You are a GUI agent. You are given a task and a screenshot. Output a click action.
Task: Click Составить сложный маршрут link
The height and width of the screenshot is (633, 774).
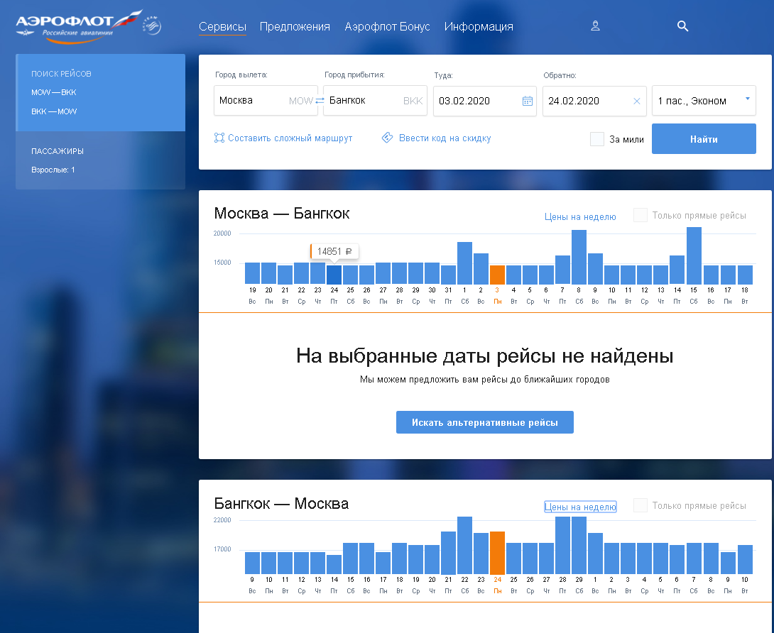pyautogui.click(x=290, y=138)
